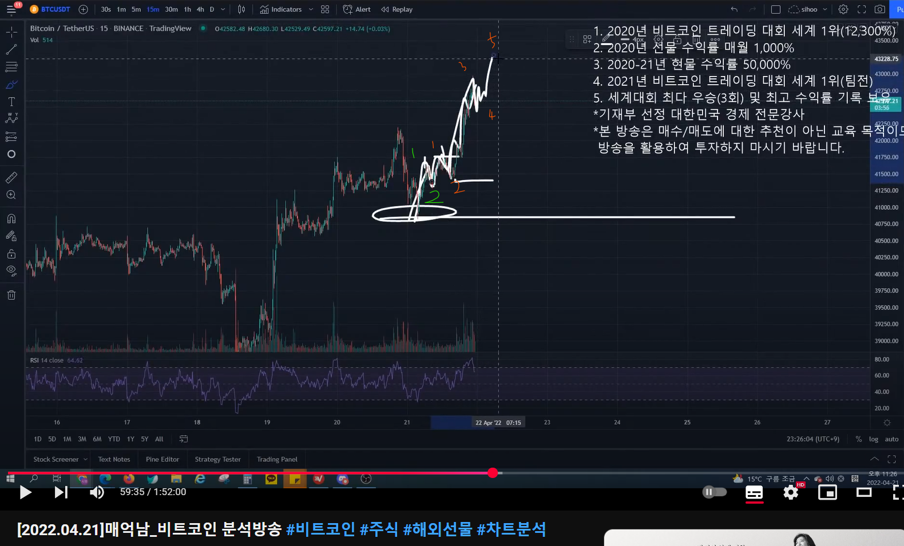The width and height of the screenshot is (904, 546).
Task: Select the brush drawing tool
Action: click(x=11, y=85)
